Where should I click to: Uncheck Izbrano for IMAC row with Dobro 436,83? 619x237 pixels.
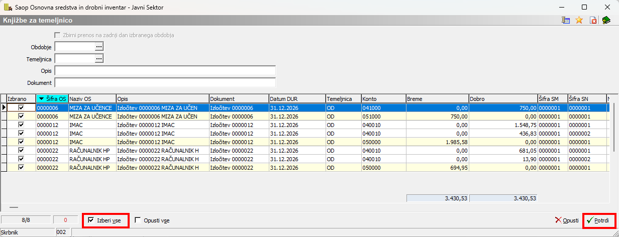coord(21,133)
